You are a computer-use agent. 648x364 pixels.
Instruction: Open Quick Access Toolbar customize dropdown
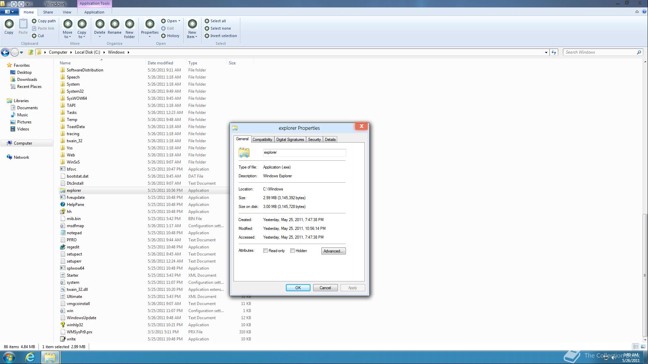27,4
